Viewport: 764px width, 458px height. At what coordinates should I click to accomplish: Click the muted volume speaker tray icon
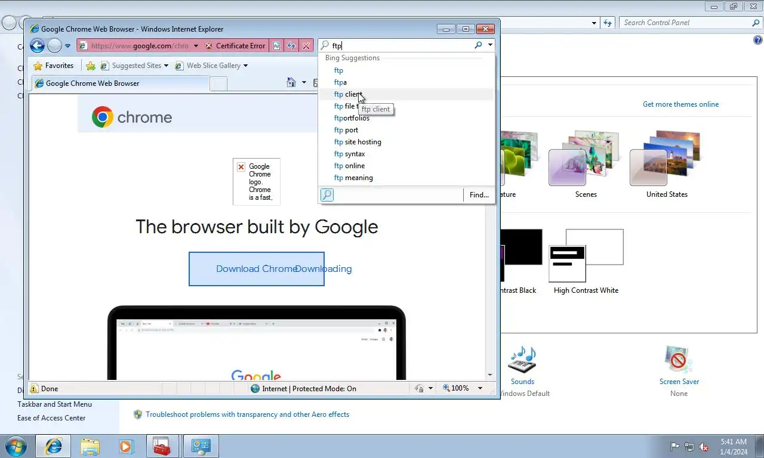pyautogui.click(x=704, y=447)
